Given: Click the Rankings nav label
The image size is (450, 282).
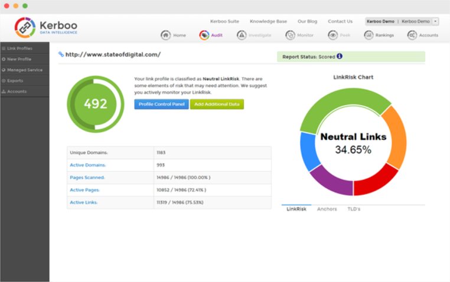Looking at the screenshot, I should [x=384, y=35].
